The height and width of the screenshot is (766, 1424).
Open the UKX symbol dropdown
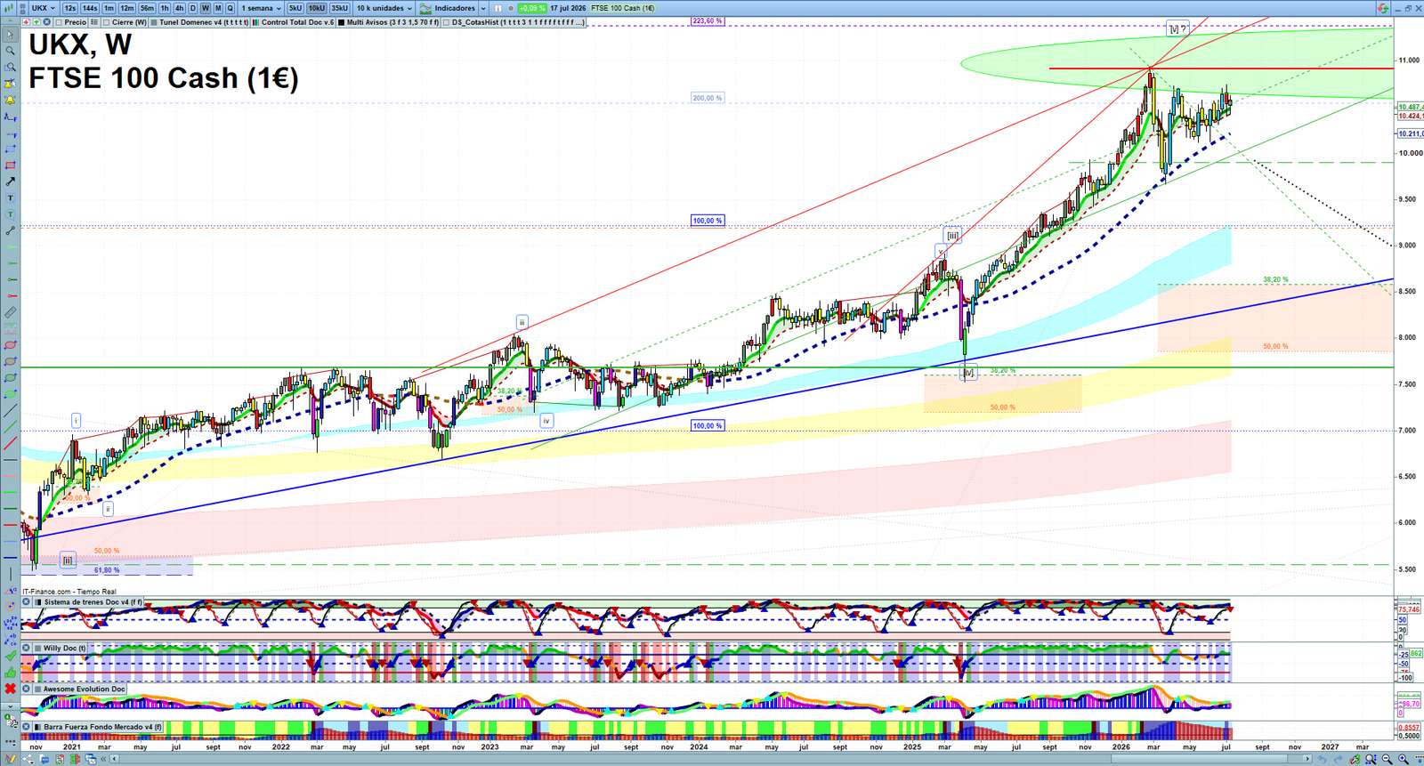point(43,8)
